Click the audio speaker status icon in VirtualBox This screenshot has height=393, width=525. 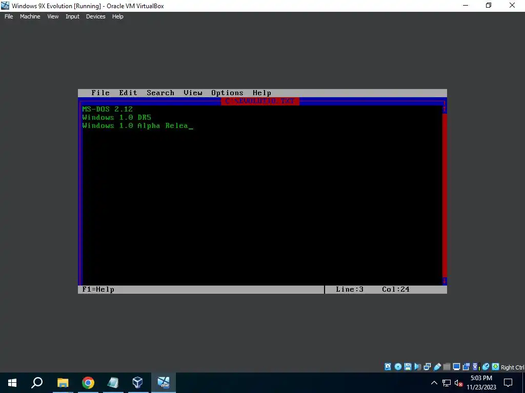(x=417, y=366)
